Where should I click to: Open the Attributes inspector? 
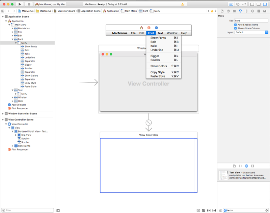[x=240, y=11]
